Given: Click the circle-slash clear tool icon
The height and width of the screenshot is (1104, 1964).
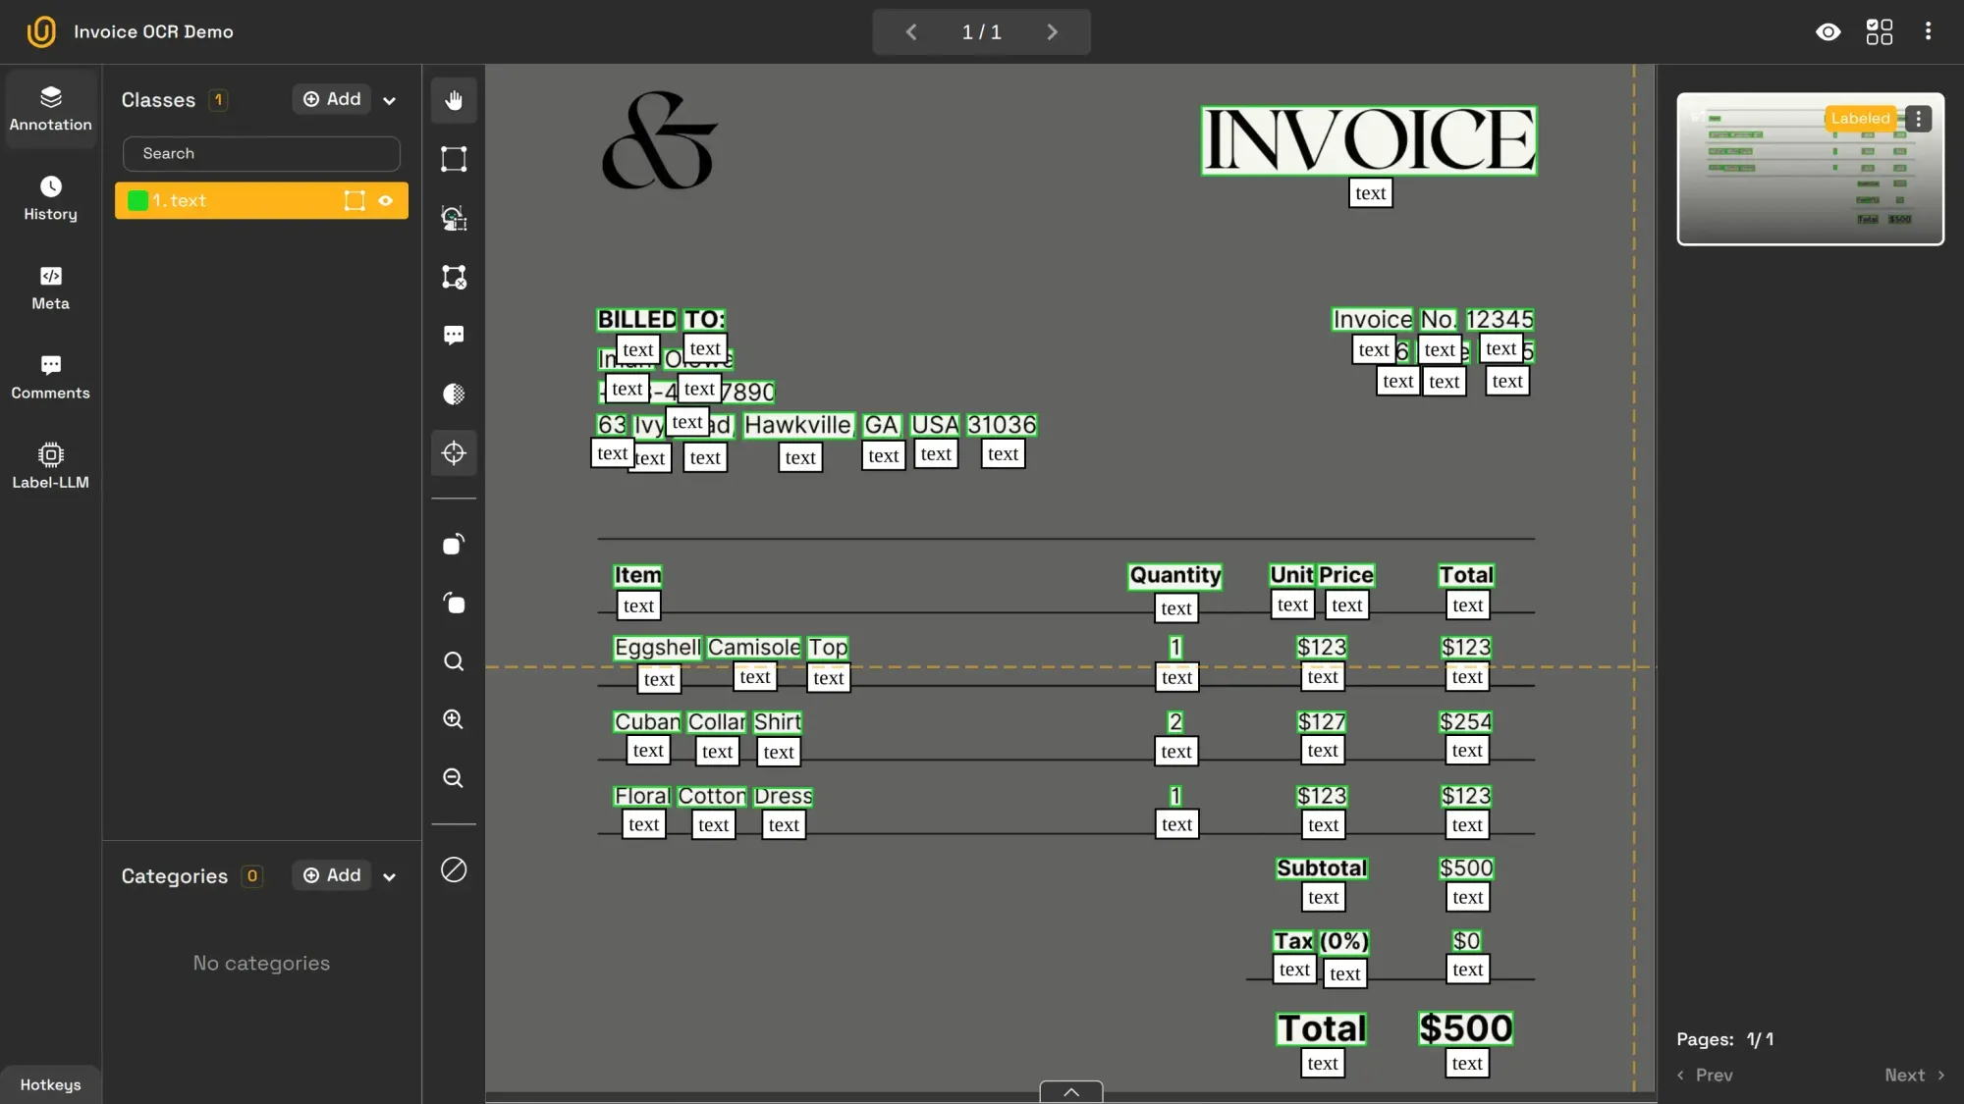Looking at the screenshot, I should (x=454, y=869).
